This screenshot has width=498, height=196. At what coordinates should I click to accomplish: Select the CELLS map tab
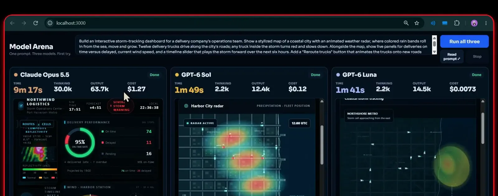[46, 124]
